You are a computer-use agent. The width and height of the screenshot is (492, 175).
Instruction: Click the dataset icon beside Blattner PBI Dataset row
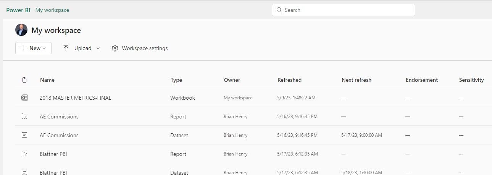(24, 172)
